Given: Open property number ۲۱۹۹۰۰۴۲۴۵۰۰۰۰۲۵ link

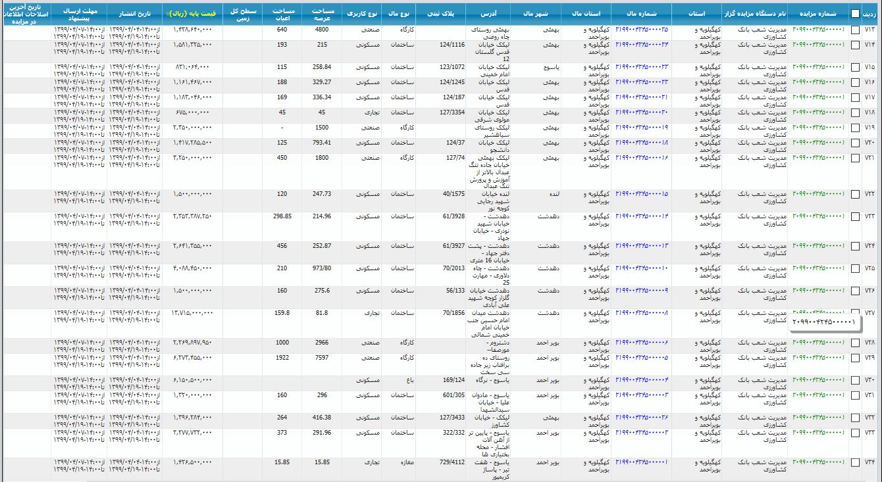Looking at the screenshot, I should coord(642,29).
